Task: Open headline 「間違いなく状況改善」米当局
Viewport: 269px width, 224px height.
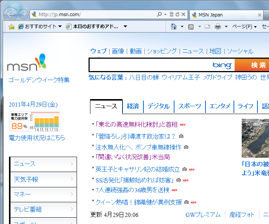Action: pos(132,157)
